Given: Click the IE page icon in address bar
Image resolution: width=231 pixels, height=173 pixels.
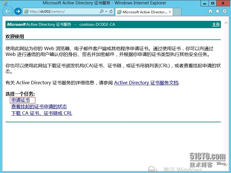Looking at the screenshot, I should coord(26,12).
